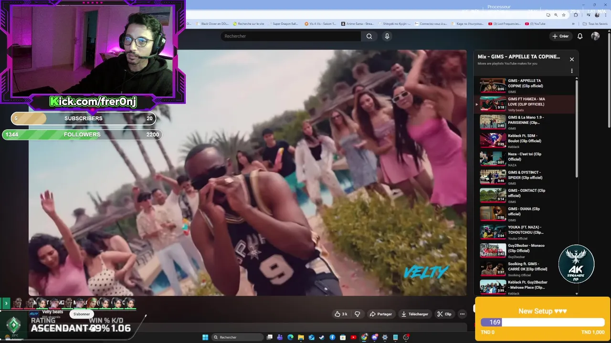Click the S'abonner subscribe button

tap(82, 314)
